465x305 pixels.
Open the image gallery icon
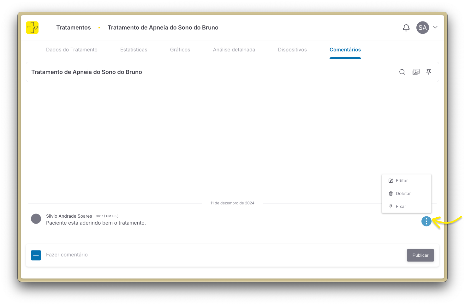tap(416, 72)
